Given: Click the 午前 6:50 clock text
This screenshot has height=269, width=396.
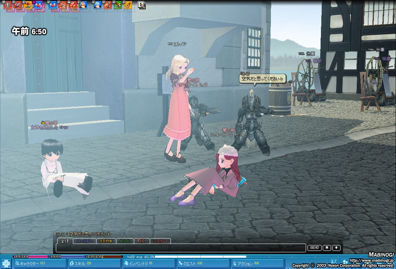Looking at the screenshot, I should point(29,31).
